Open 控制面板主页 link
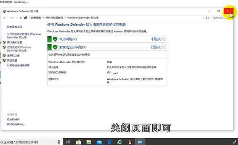238x145 pixels. point(15,27)
